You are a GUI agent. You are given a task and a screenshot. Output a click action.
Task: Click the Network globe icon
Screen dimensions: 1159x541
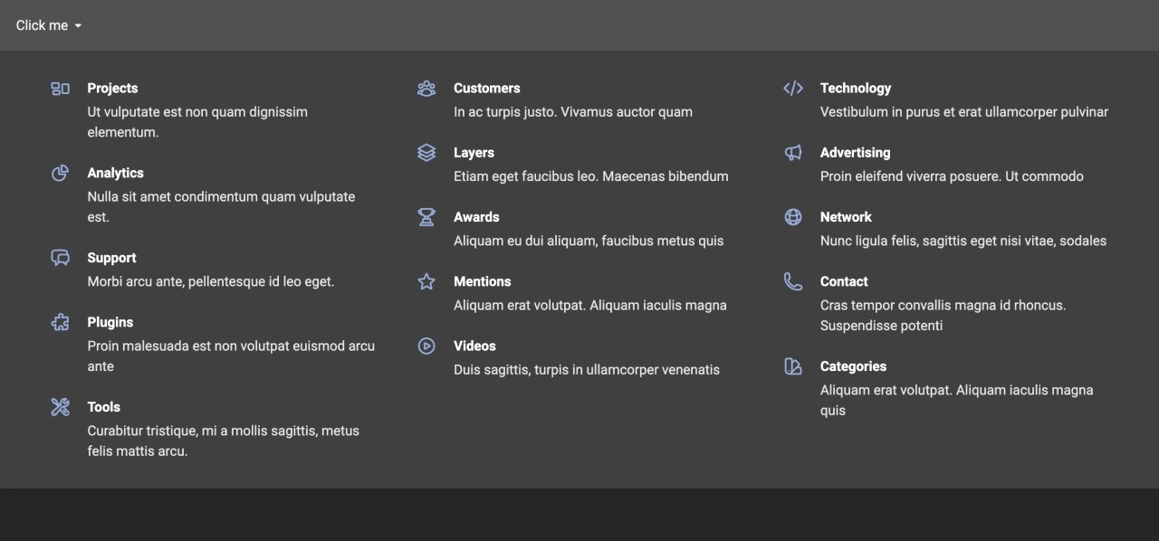click(x=793, y=217)
